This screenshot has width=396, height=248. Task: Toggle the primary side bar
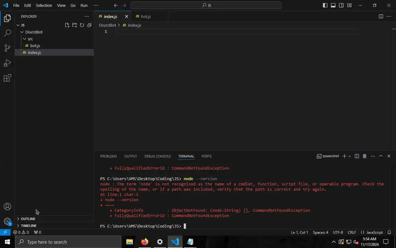[x=325, y=5]
